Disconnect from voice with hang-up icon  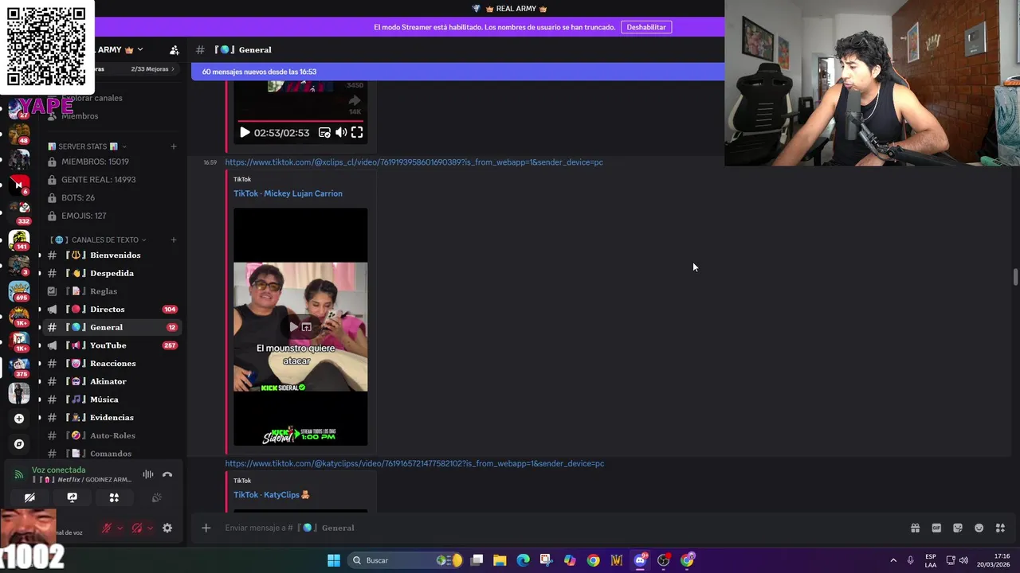pyautogui.click(x=167, y=475)
